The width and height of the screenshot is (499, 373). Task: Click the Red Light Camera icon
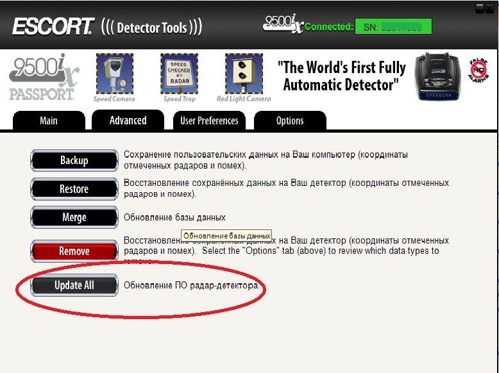tap(244, 74)
